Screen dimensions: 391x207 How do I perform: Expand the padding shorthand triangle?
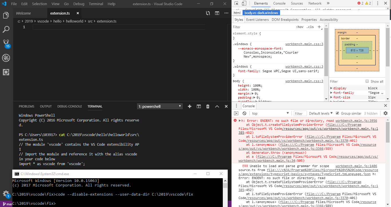click(x=254, y=98)
